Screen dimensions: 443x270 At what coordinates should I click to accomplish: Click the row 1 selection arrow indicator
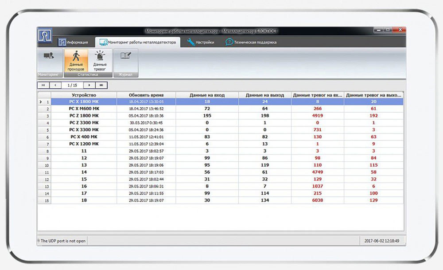point(41,102)
